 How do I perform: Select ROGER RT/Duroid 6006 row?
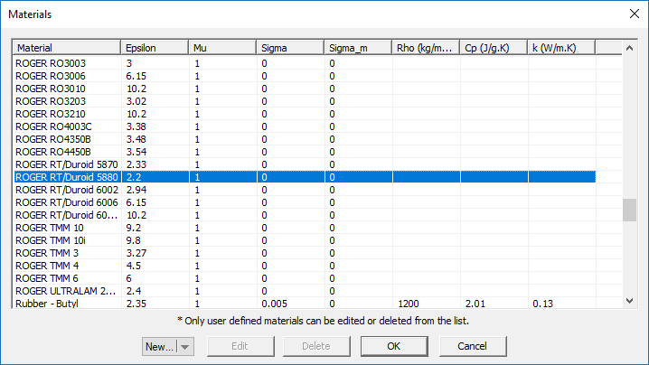pyautogui.click(x=305, y=202)
